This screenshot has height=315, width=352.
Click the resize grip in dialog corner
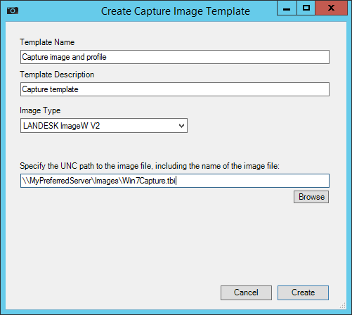point(343,305)
